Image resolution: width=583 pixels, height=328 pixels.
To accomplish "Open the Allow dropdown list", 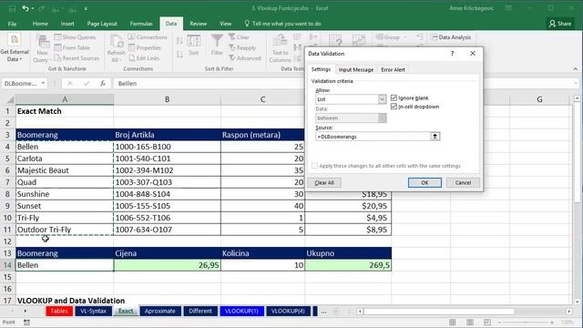I will [382, 99].
